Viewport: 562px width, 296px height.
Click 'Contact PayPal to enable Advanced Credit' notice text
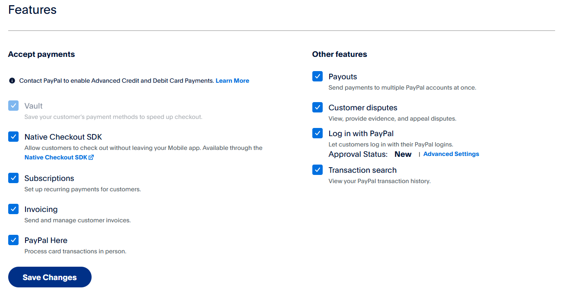coord(117,81)
